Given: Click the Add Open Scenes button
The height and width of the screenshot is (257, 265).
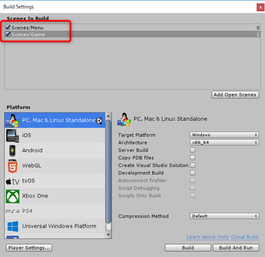Looking at the screenshot, I should tap(235, 95).
